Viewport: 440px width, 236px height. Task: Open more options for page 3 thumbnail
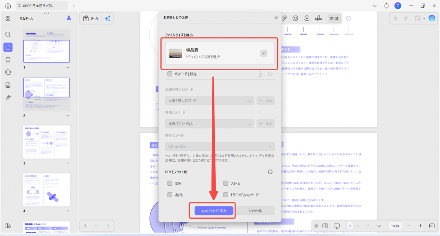(x=67, y=163)
